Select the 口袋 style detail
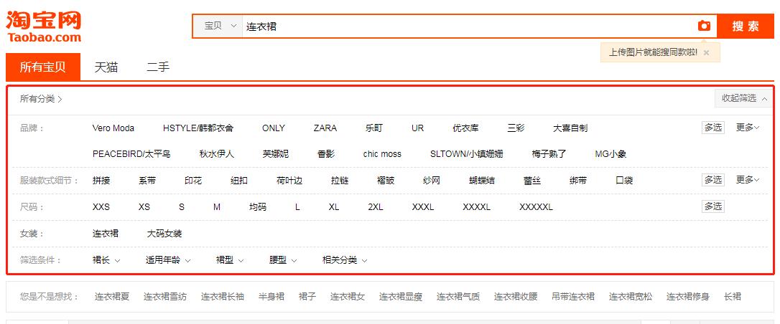This screenshot has height=324, width=780. (624, 180)
